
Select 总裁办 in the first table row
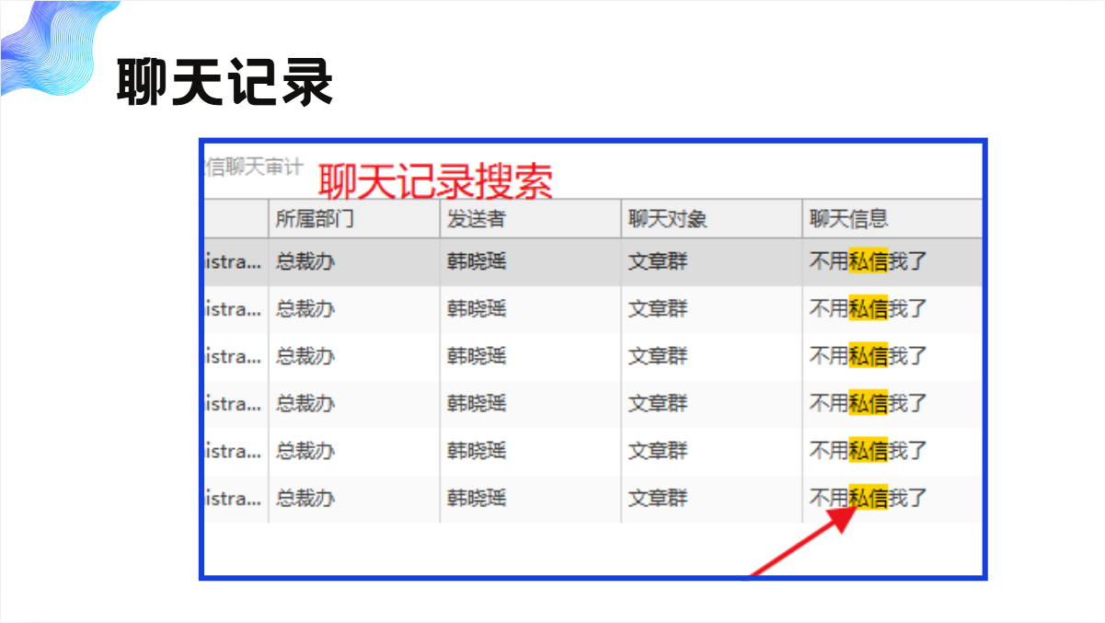point(305,261)
